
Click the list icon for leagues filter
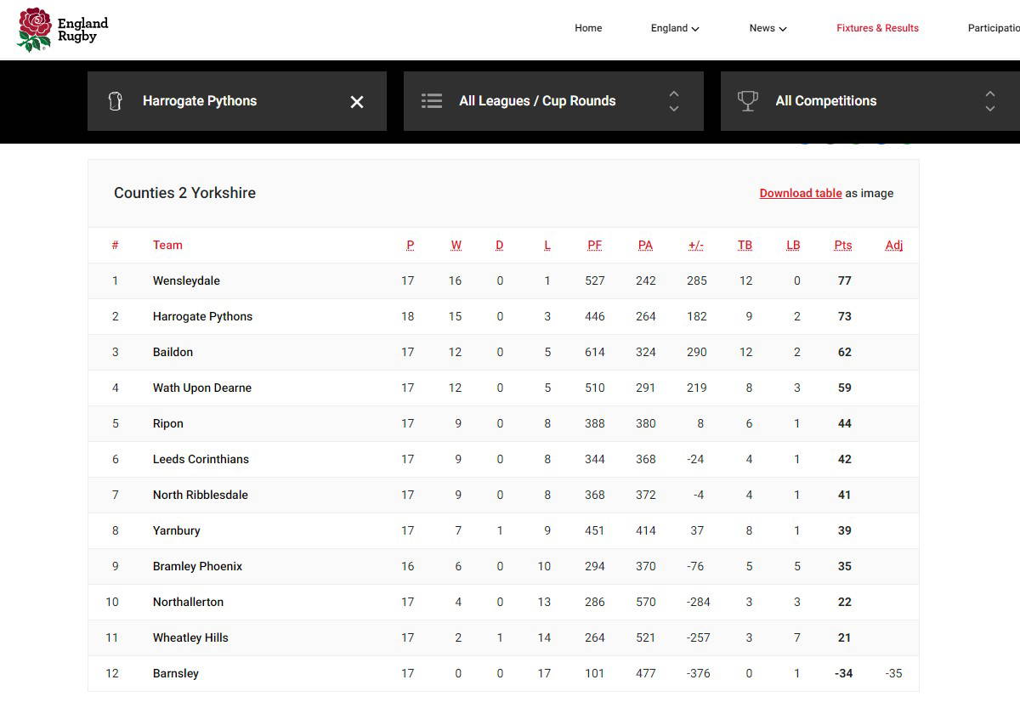tap(432, 101)
